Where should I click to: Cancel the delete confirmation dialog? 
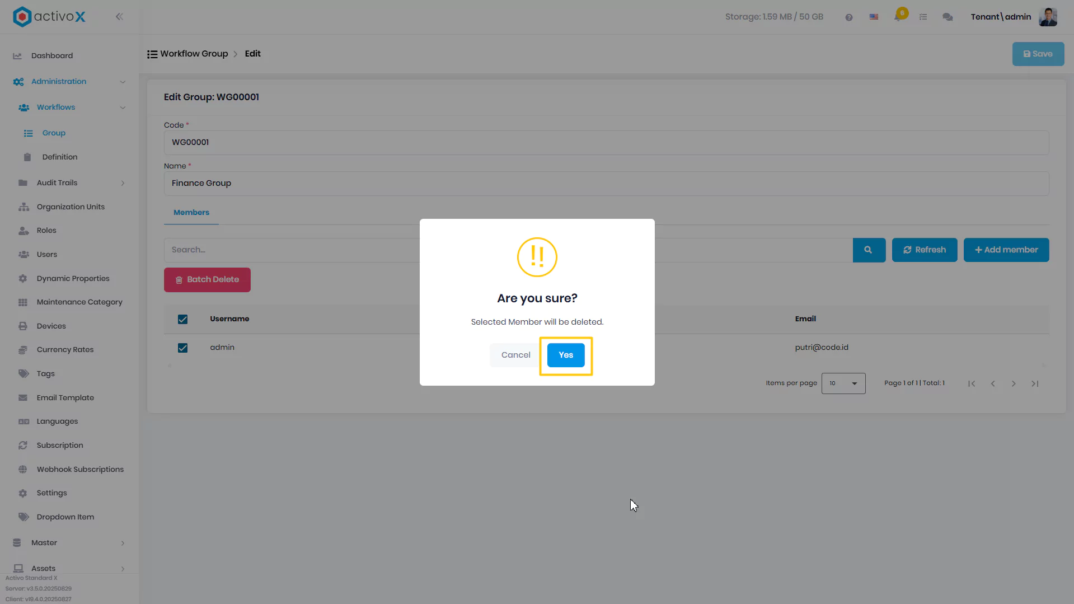coord(515,355)
